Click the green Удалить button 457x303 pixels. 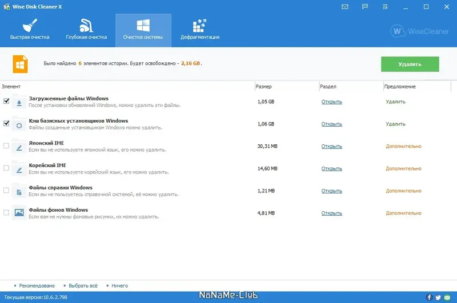click(410, 64)
